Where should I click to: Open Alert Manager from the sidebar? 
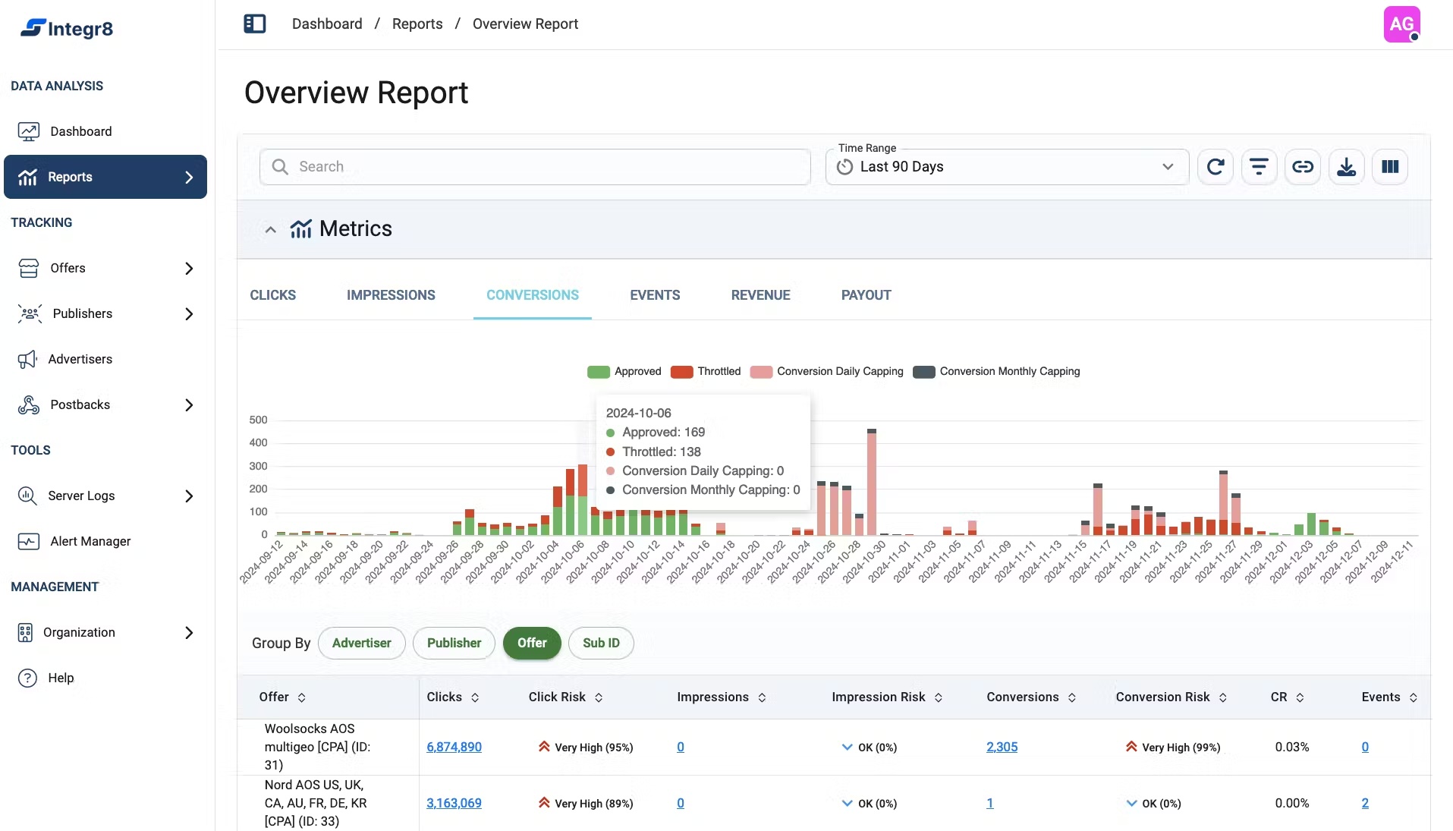pos(90,541)
